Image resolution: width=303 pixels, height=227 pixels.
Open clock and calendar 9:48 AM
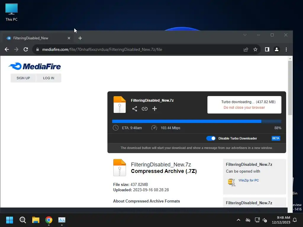point(281,220)
